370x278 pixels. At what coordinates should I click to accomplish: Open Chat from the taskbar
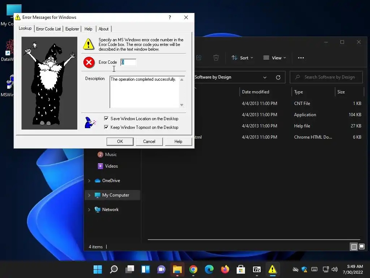coord(162,269)
